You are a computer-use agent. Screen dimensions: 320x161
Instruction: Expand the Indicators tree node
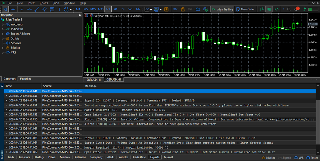click(3, 29)
